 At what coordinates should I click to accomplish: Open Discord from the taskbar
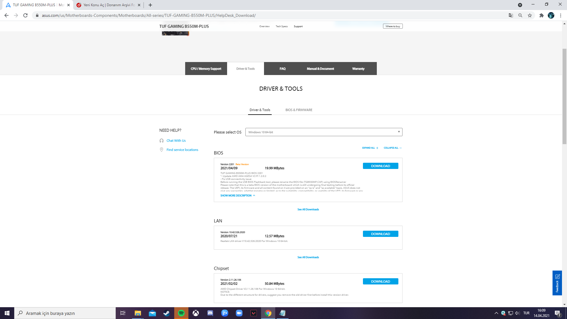coord(210,313)
